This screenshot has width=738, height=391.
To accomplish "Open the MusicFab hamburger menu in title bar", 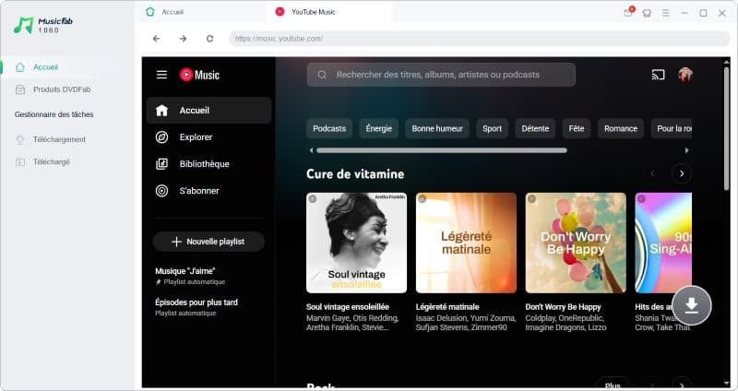I will pos(665,13).
